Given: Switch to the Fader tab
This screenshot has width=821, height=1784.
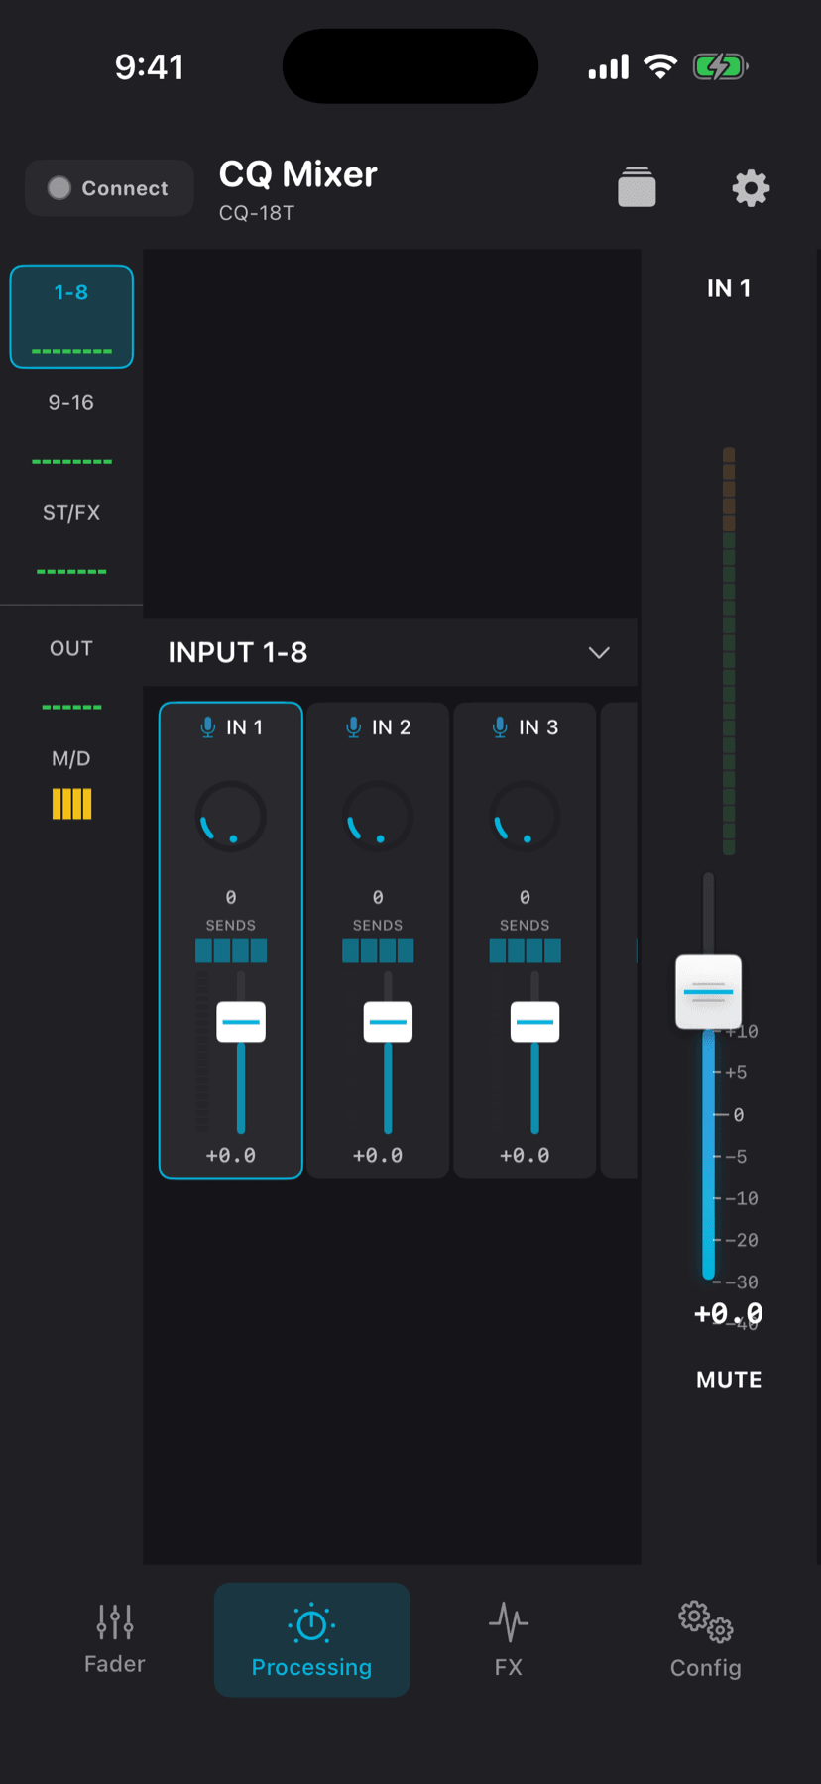Looking at the screenshot, I should [115, 1639].
